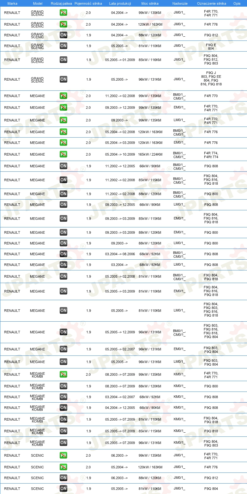Image resolution: width=247 pixels, height=494 pixels.
Task: Click petrol icon in Megane 05.2004 -> 03.2009 row
Action: [63, 143]
